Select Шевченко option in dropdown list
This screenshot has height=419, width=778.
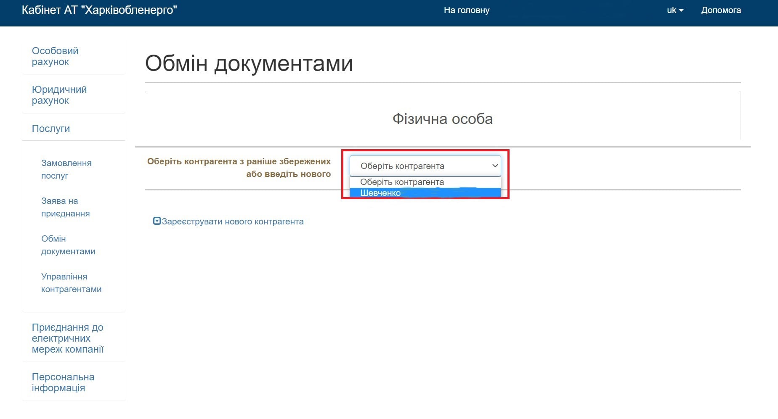[x=425, y=193]
